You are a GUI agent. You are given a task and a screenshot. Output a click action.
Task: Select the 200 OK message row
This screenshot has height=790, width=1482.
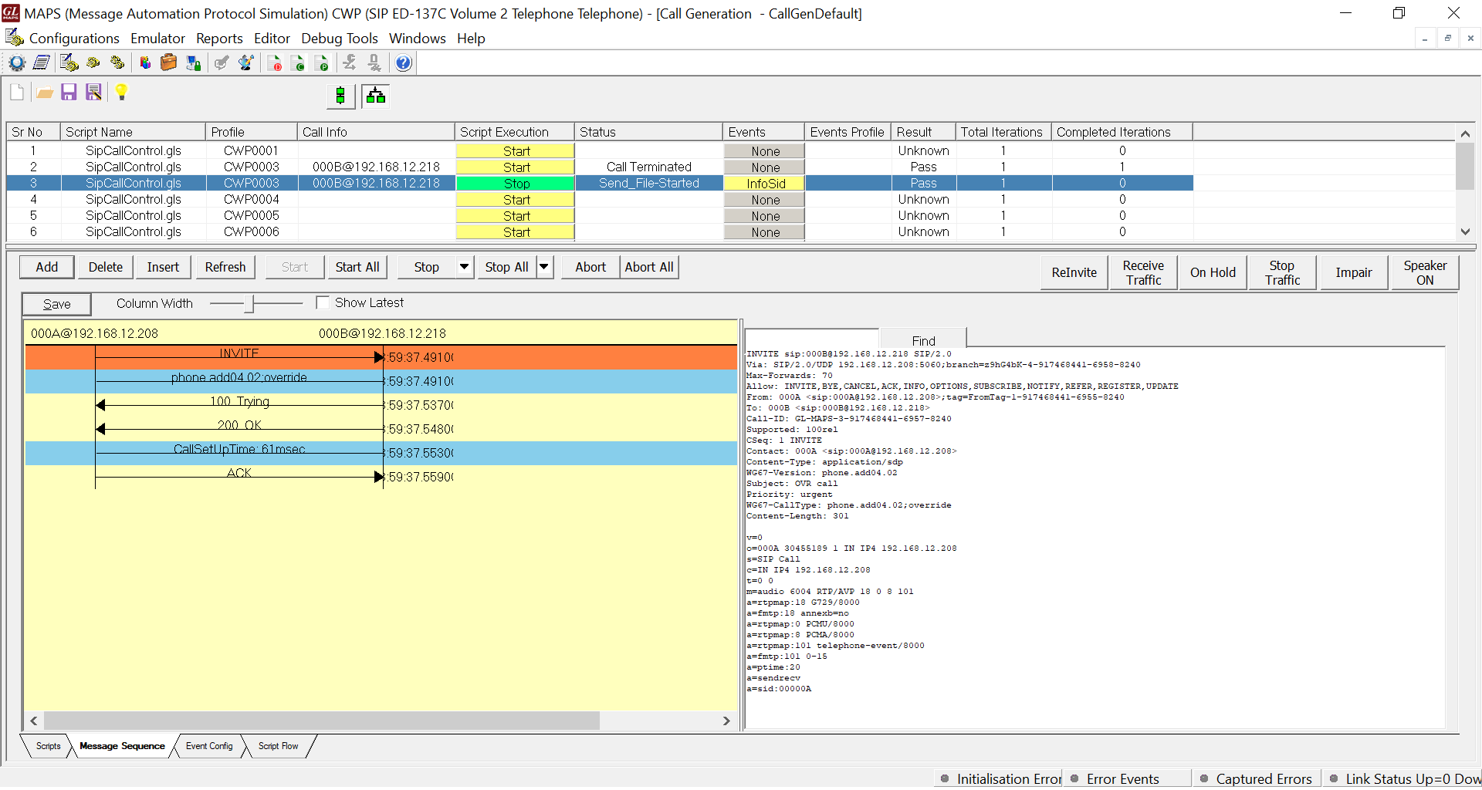tap(381, 429)
